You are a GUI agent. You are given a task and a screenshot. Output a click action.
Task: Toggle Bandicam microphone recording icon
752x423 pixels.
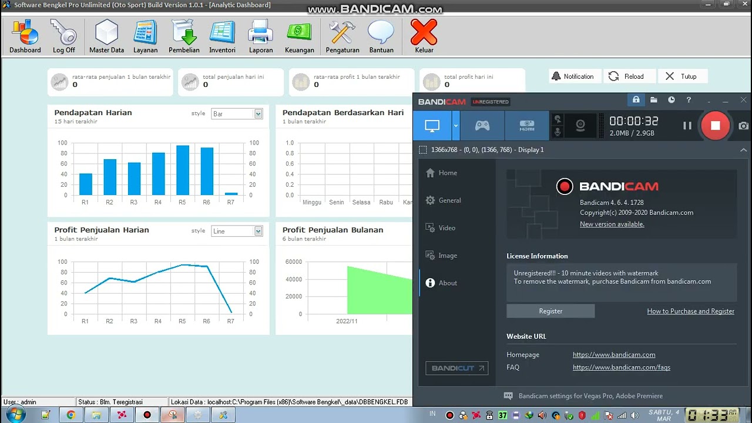(558, 132)
